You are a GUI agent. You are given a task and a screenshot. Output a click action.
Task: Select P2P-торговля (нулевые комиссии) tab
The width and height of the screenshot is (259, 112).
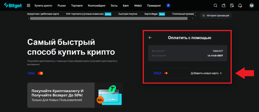(x=85, y=14)
